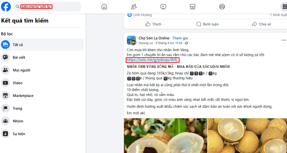Image resolution: width=287 pixels, height=153 pixels.
Task: Filter results by Video
Action: point(42,83)
